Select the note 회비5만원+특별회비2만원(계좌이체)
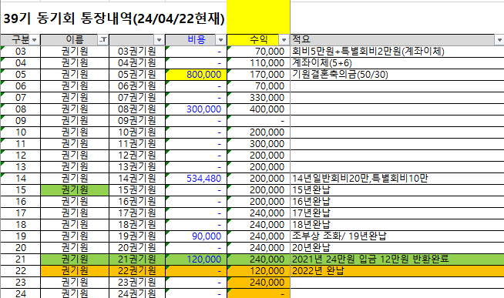The image size is (504, 298). pos(397,52)
